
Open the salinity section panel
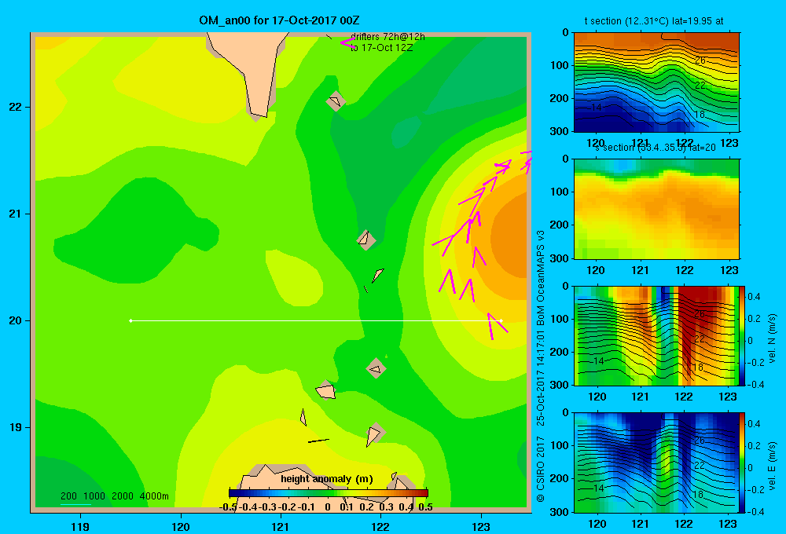tap(656, 209)
